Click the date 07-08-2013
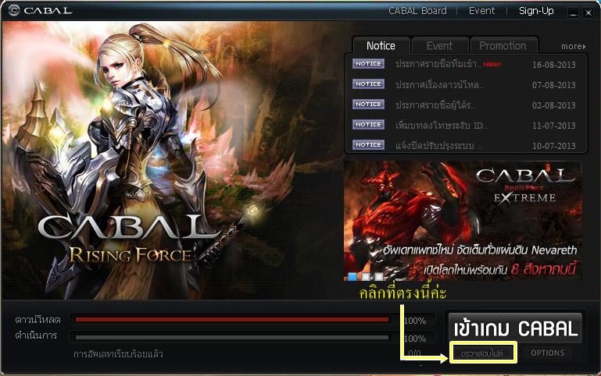This screenshot has width=601, height=376. click(x=554, y=85)
